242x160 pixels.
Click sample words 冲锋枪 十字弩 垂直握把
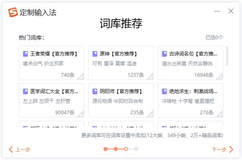click(x=188, y=101)
